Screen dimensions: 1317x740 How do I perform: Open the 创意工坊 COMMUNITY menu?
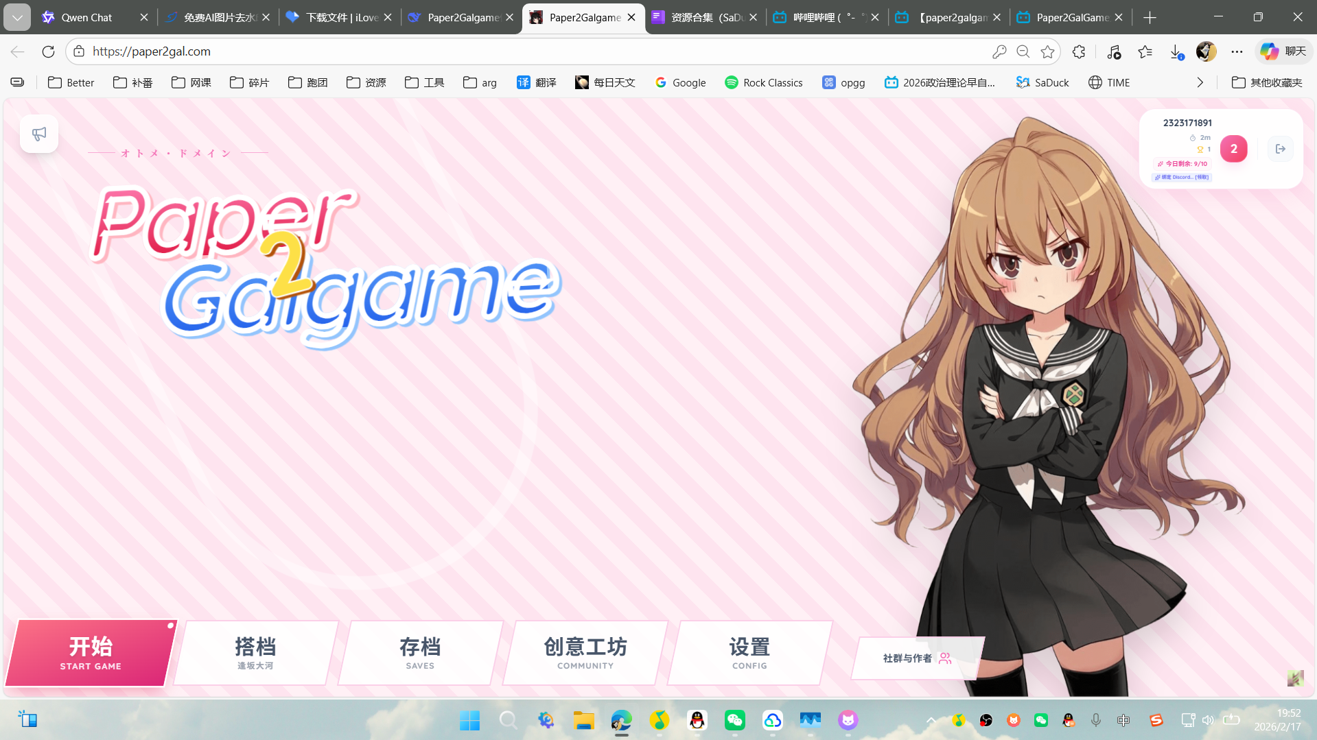point(585,653)
